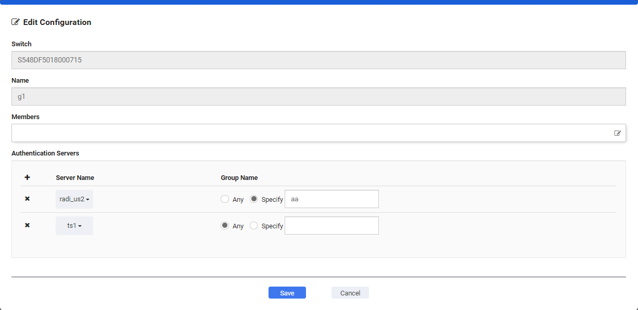The image size is (638, 310).
Task: Click the Name field g1
Action: click(x=318, y=96)
